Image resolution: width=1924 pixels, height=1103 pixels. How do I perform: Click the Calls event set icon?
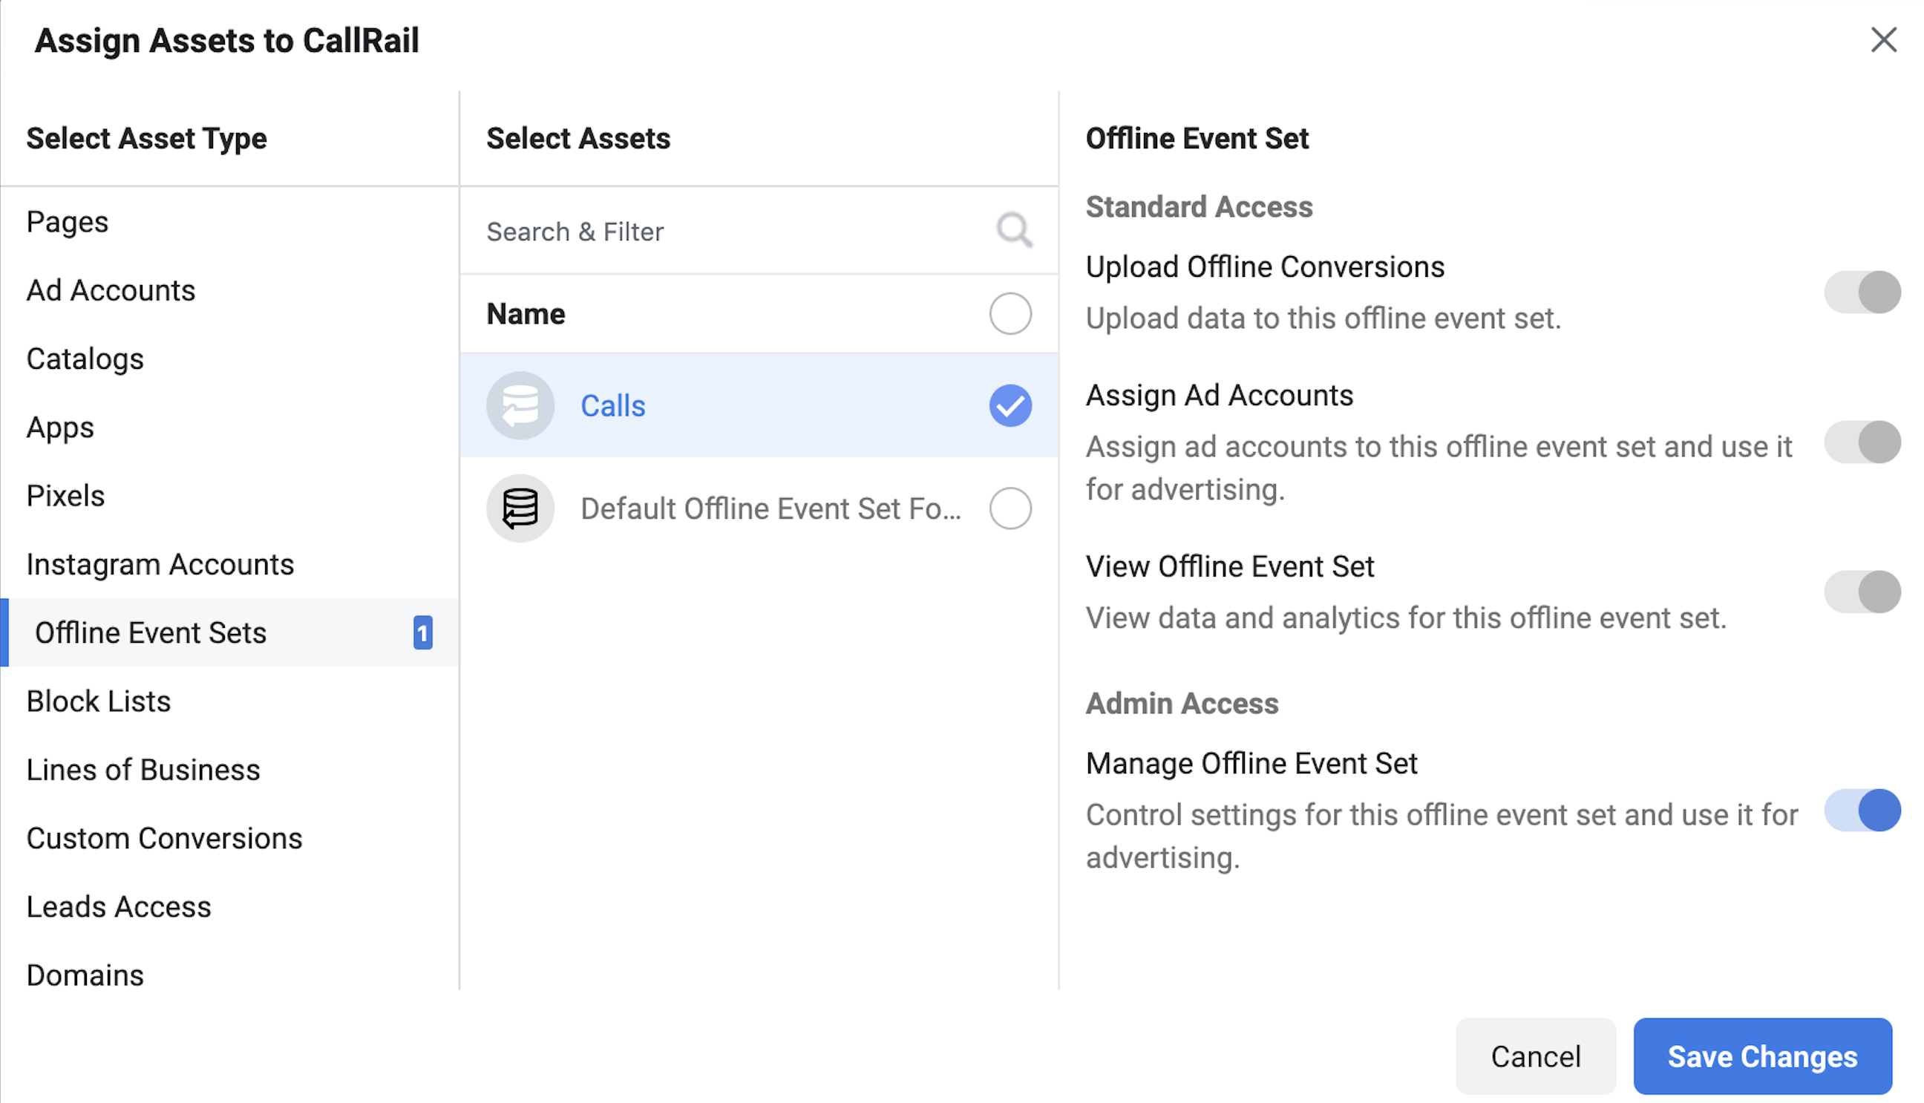520,405
